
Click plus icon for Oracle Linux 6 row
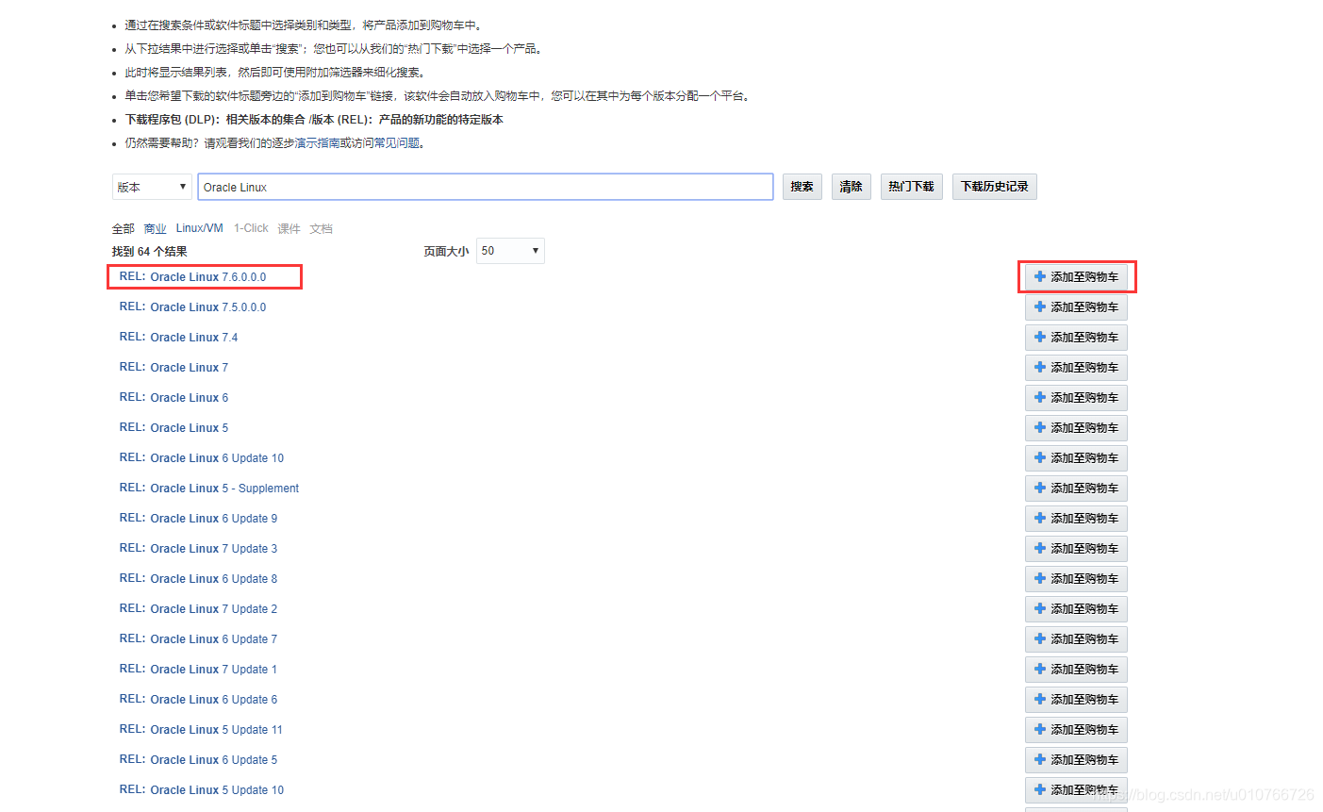click(x=1040, y=398)
